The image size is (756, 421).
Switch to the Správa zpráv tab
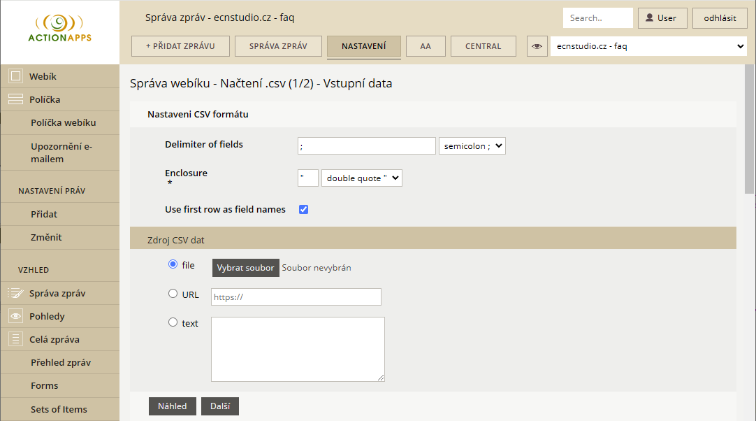278,46
